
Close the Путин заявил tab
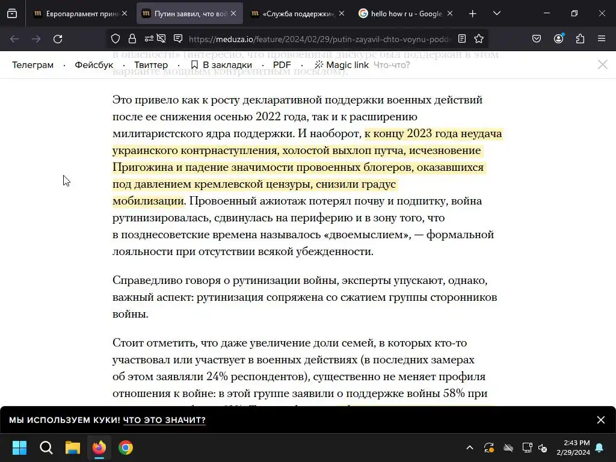point(233,13)
